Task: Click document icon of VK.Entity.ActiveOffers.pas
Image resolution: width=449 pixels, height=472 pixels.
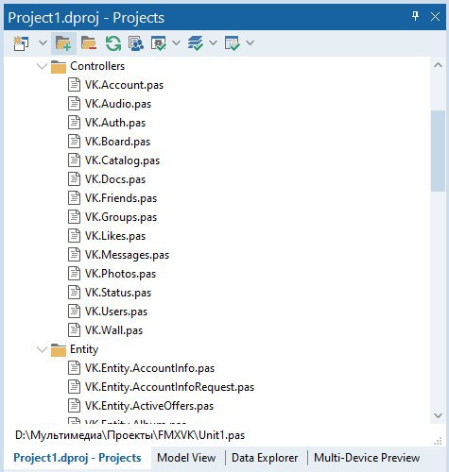Action: point(74,406)
